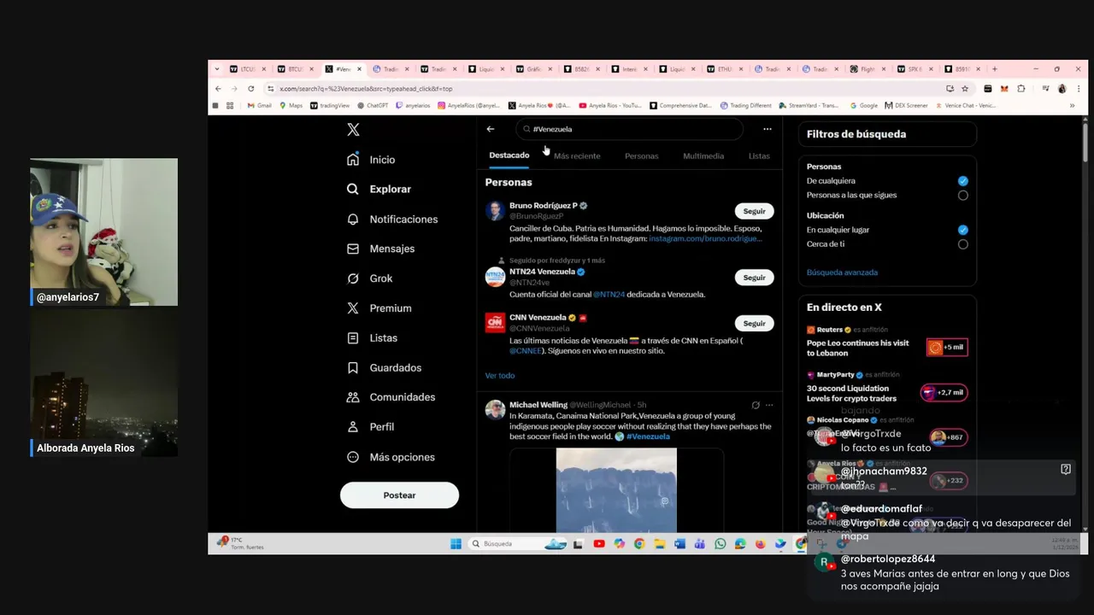Bookmark this page with the star icon

click(x=965, y=89)
